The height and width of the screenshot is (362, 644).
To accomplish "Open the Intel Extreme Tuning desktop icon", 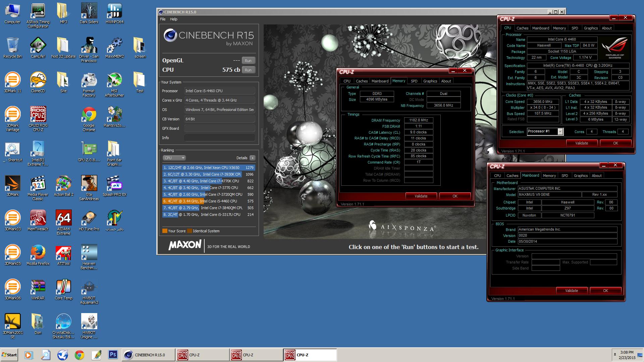I will point(38,154).
